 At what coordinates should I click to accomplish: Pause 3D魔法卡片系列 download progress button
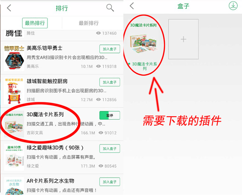110,115
